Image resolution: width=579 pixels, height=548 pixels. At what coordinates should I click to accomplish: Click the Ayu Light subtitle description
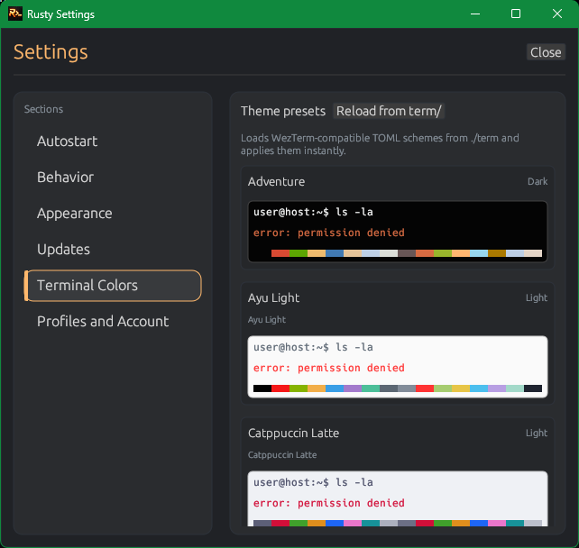(267, 320)
